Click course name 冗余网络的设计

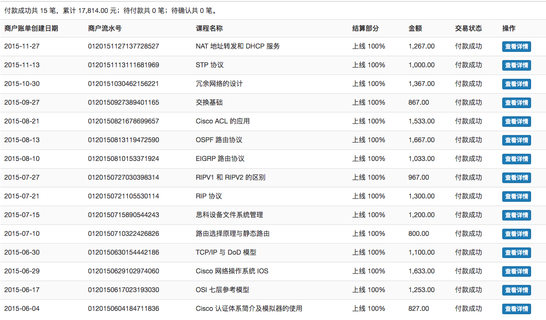click(219, 84)
